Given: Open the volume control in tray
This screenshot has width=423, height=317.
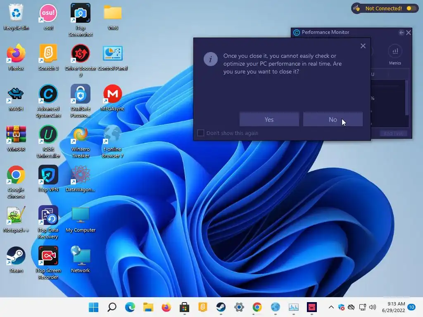Looking at the screenshot, I should click(x=373, y=307).
